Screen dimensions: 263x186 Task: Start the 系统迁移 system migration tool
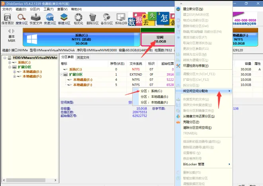click(x=121, y=19)
